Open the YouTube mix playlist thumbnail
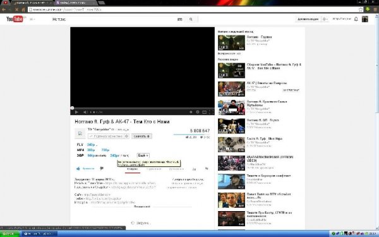Screen dimensions: 379x237 [231, 71]
